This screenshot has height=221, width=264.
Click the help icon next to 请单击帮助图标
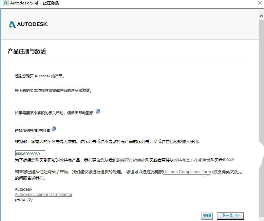pos(98,111)
